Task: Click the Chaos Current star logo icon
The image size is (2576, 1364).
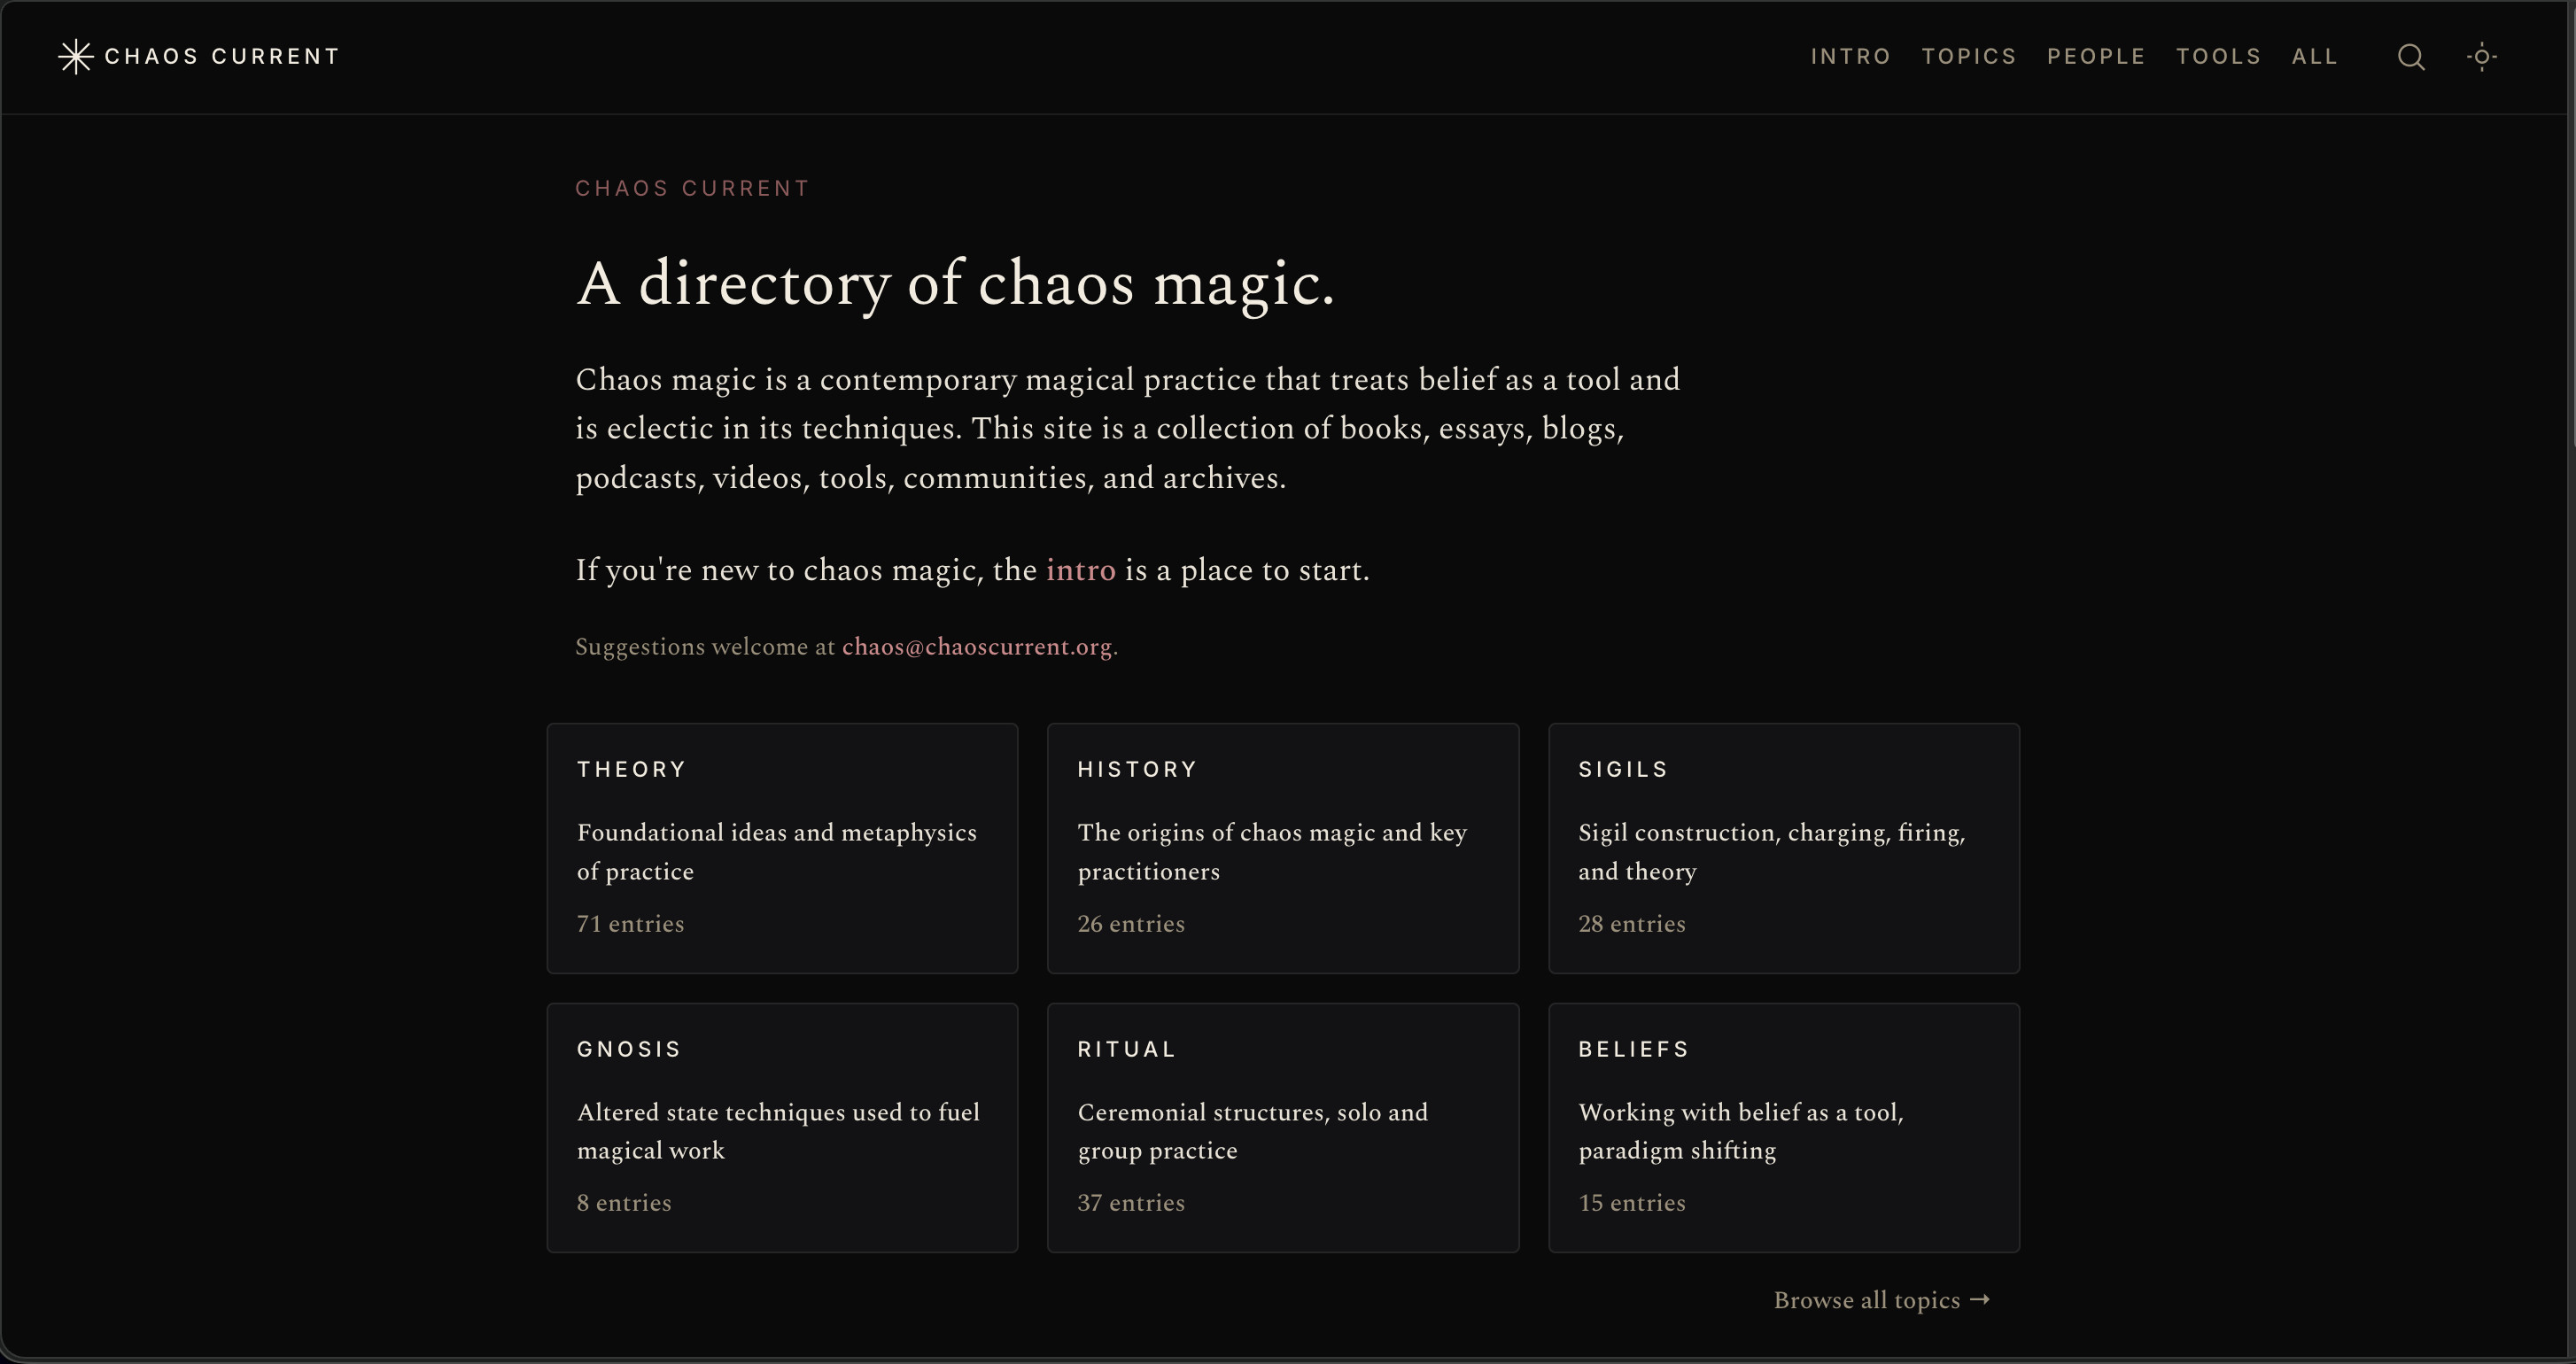Action: pos(76,57)
